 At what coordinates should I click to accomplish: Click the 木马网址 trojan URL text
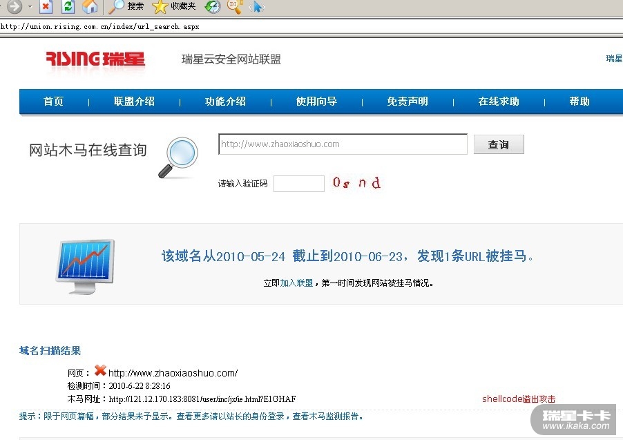click(x=182, y=399)
